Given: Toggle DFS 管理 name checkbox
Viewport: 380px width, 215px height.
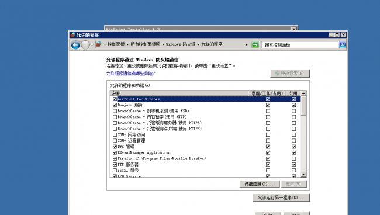Looking at the screenshot, I should [115, 147].
